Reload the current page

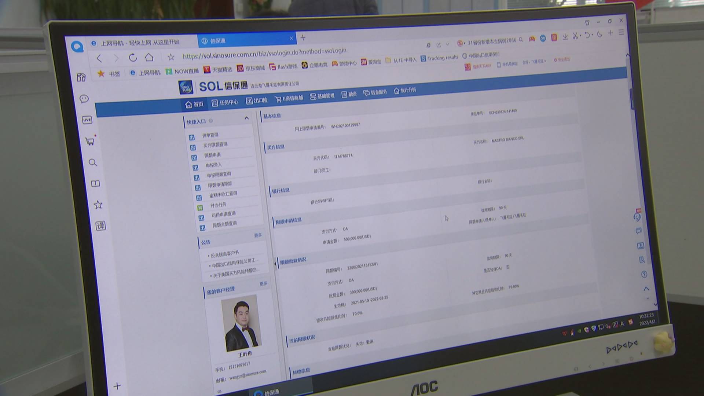pos(133,58)
